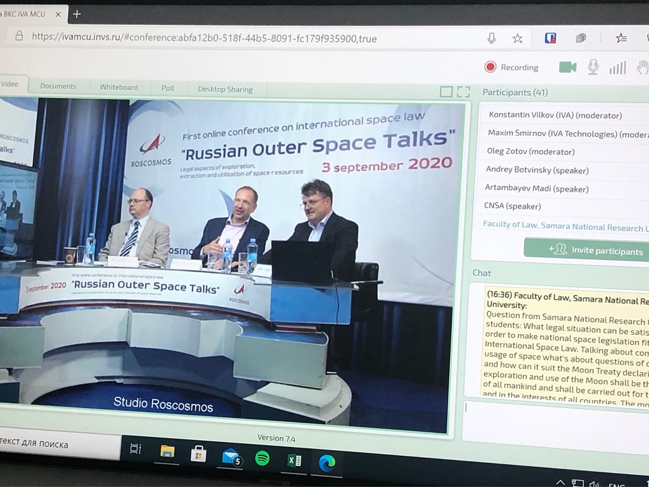Click the volume icon in system tray
Viewport: 649px width, 487px height.
click(594, 484)
